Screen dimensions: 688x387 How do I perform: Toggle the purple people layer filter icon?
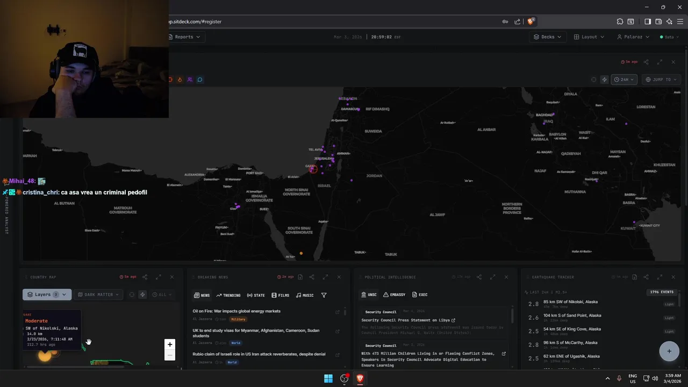190,80
